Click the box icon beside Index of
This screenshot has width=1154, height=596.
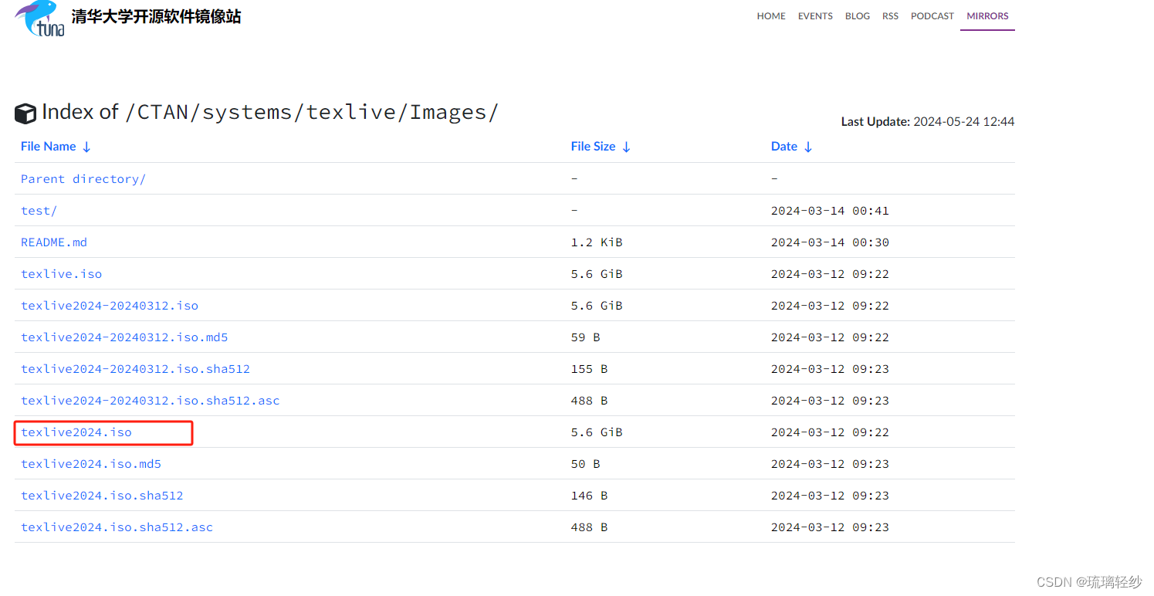(25, 113)
